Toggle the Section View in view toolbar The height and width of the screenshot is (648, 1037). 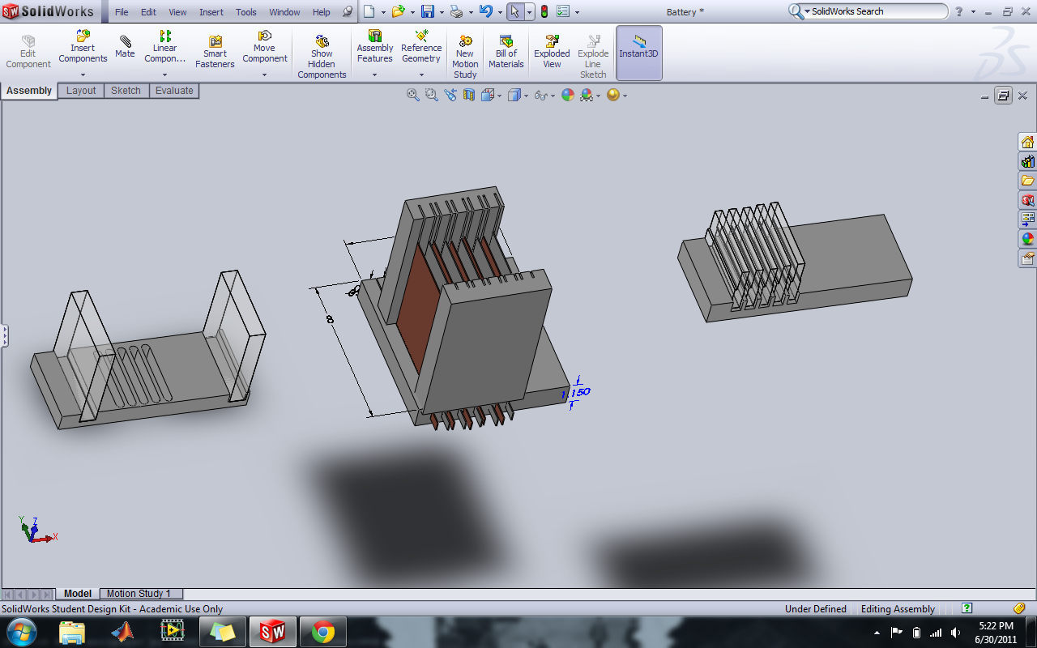pyautogui.click(x=469, y=95)
